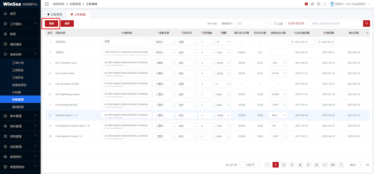The height and width of the screenshot is (174, 374).
Task: Click 'Fuel injection nozzle valves 1 -6' name
Action: pyautogui.click(x=73, y=126)
